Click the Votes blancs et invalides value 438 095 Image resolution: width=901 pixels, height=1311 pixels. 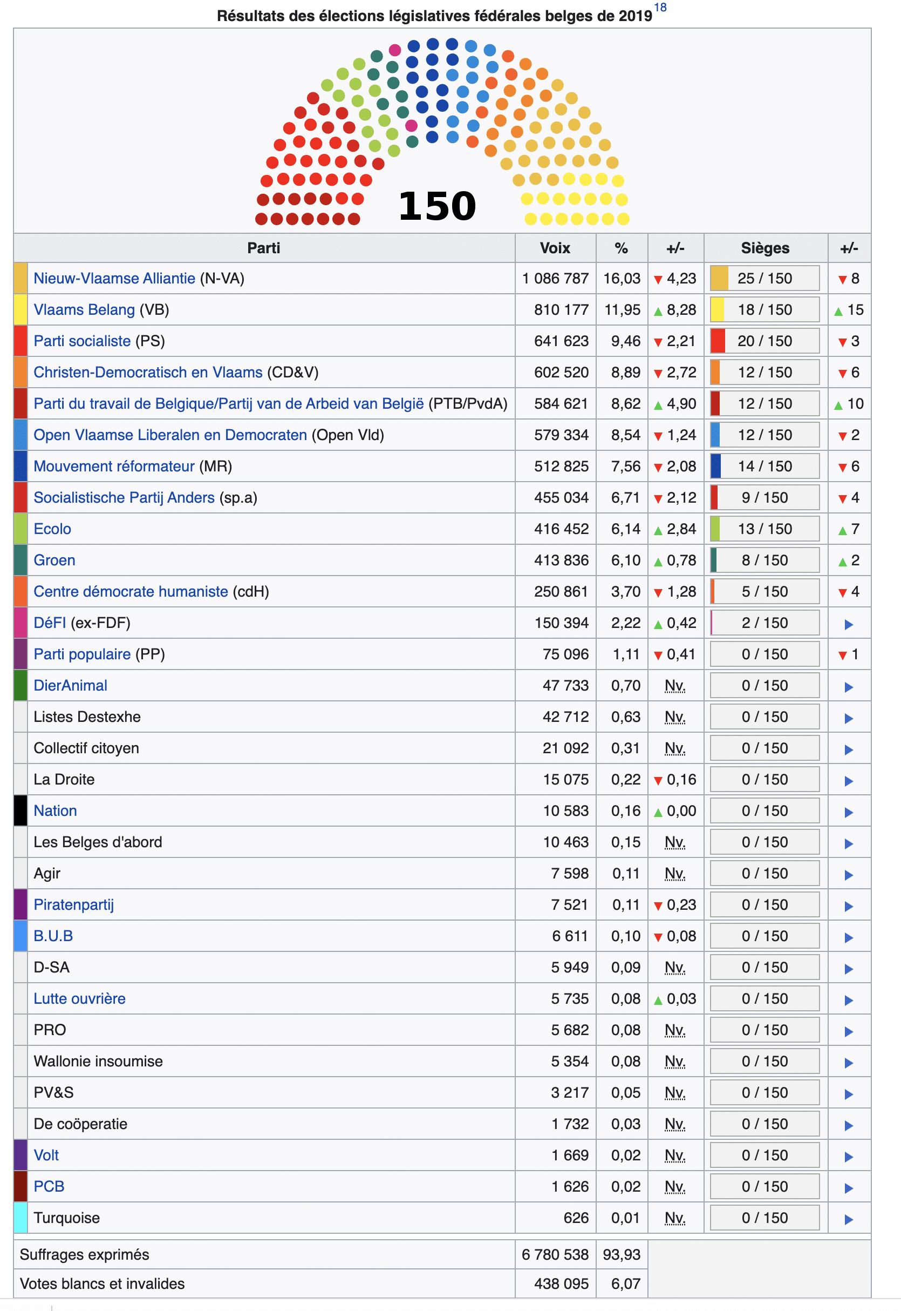click(x=561, y=1283)
